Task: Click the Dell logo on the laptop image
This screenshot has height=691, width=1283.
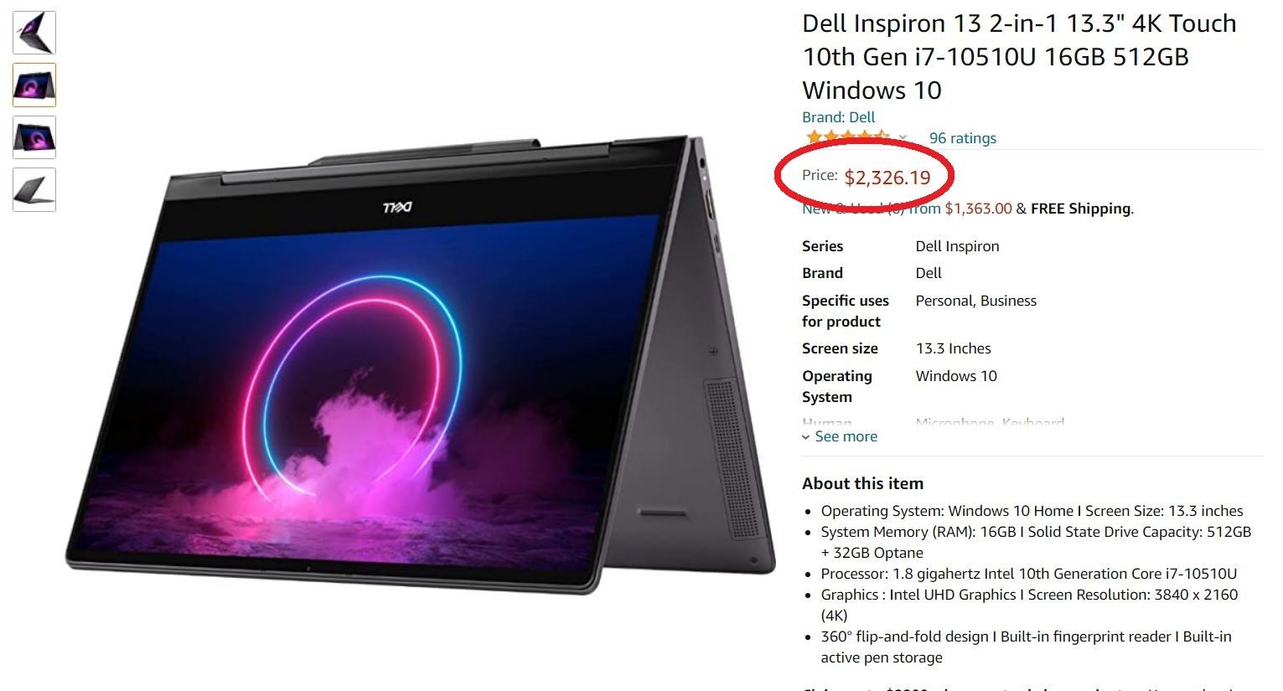Action: click(x=397, y=207)
